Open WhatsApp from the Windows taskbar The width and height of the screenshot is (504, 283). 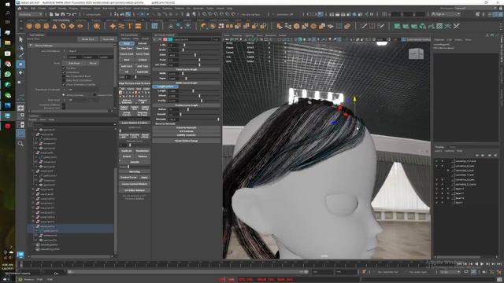tap(8, 74)
